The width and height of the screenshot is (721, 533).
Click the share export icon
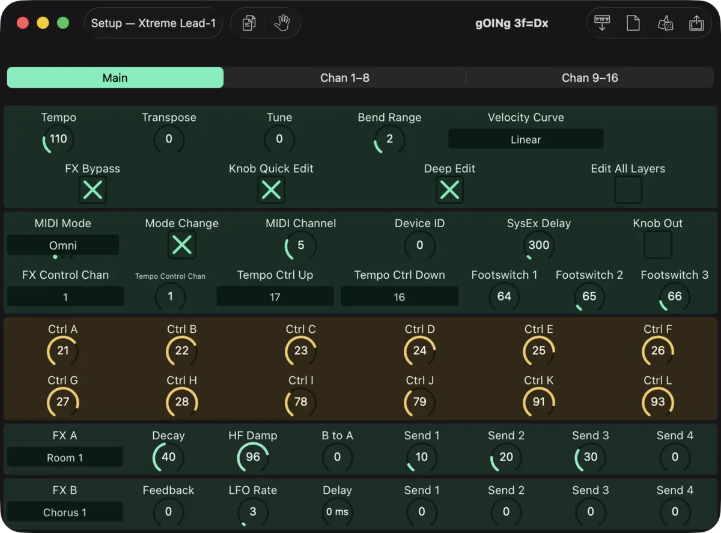pyautogui.click(x=696, y=23)
